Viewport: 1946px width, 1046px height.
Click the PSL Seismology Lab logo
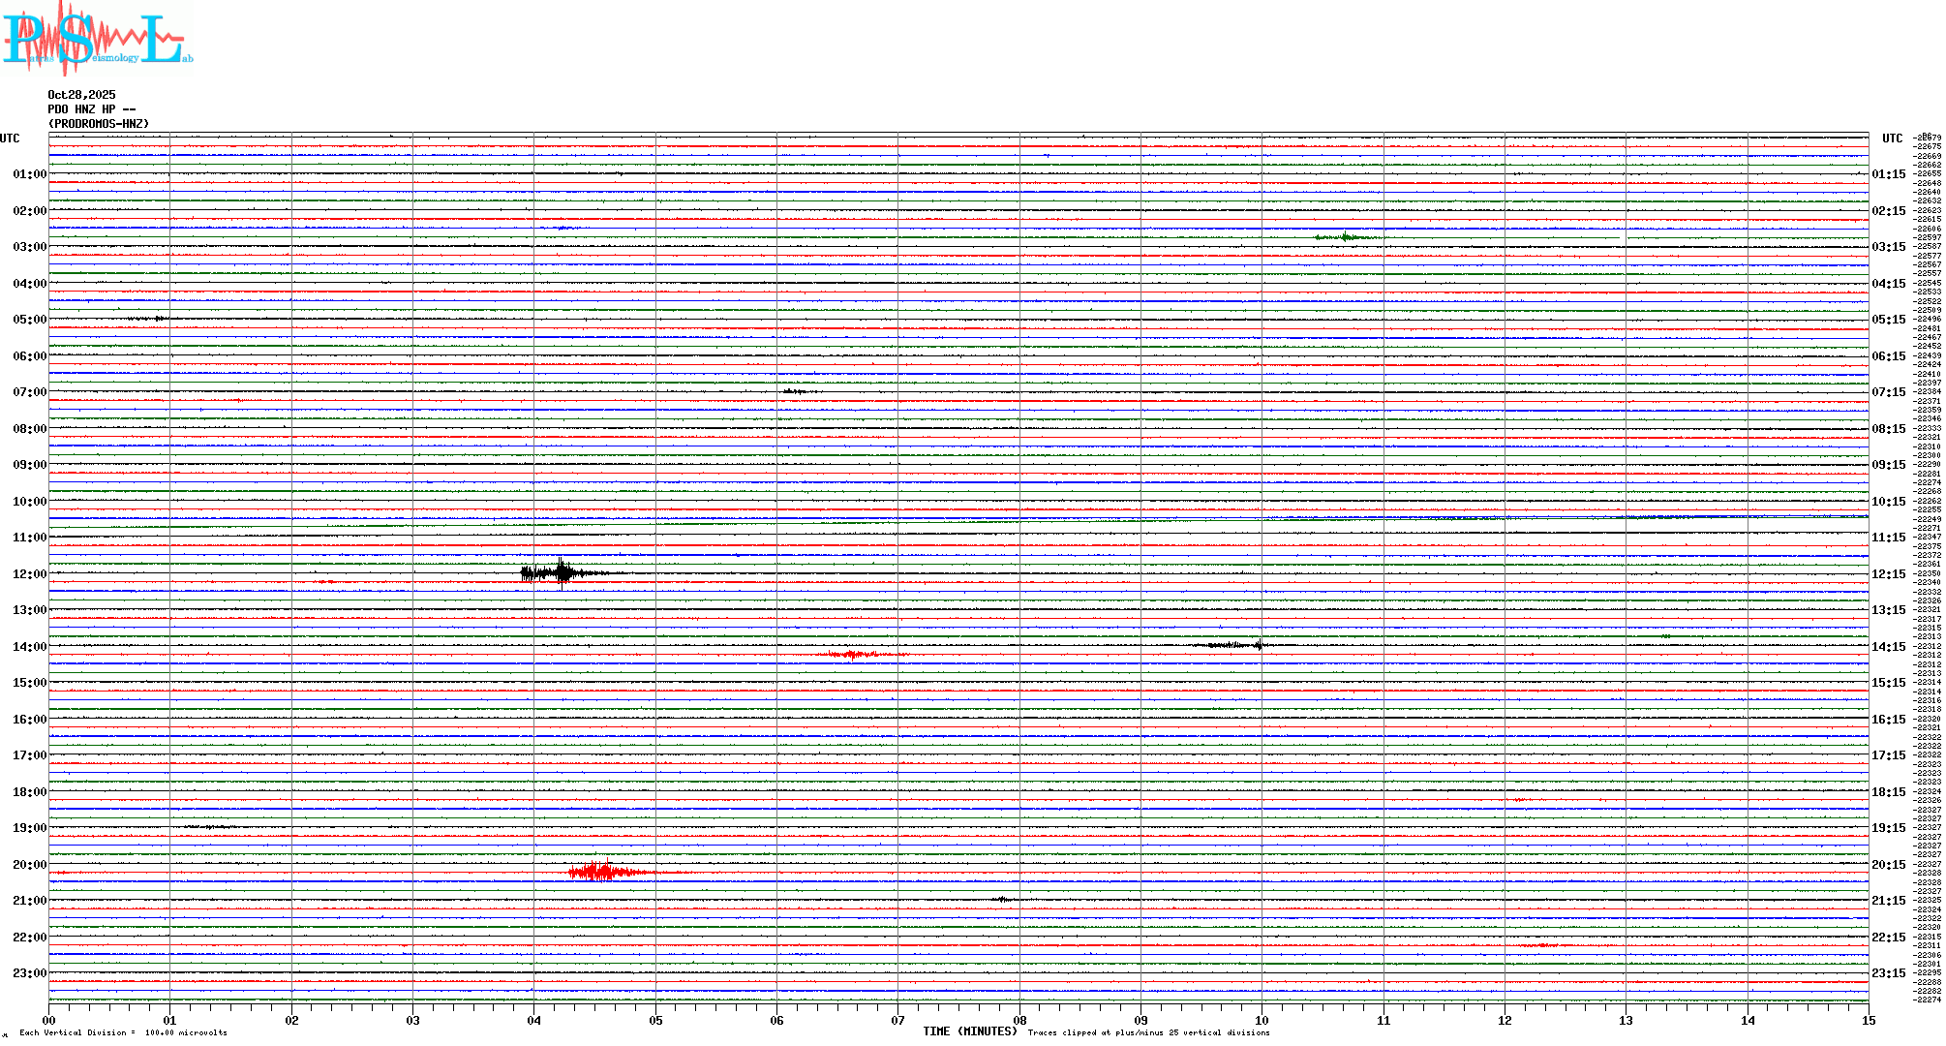click(97, 39)
